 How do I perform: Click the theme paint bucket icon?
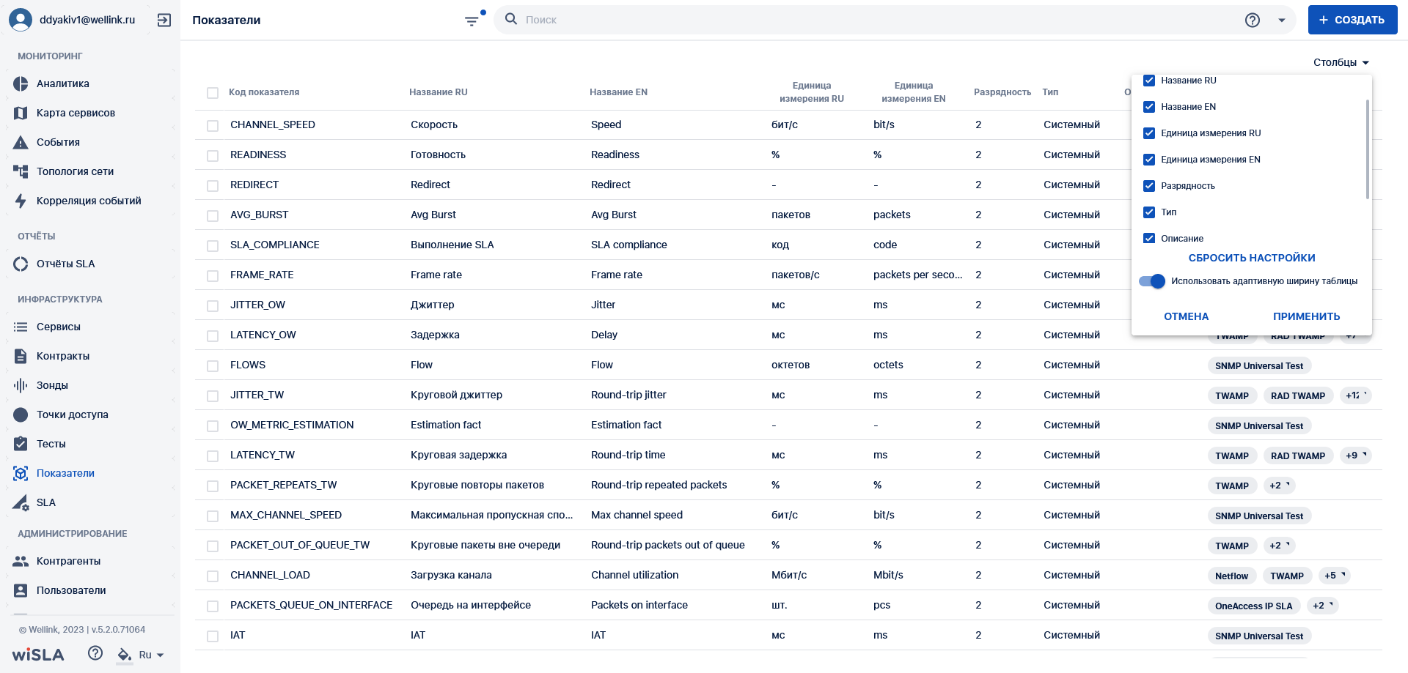click(125, 655)
